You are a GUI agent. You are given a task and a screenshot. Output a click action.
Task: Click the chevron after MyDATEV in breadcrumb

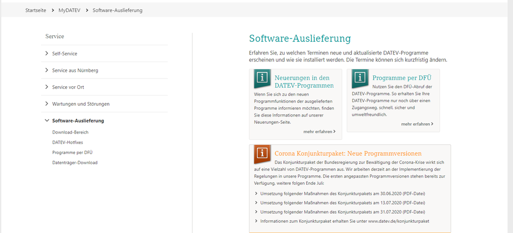click(x=87, y=10)
